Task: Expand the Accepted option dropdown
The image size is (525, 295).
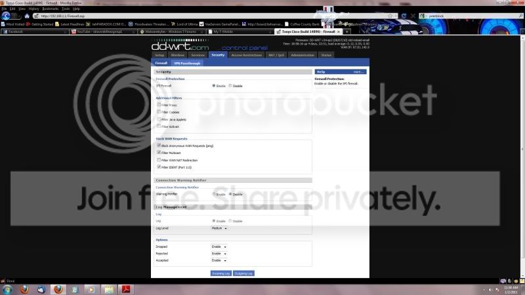Action: pos(219,260)
